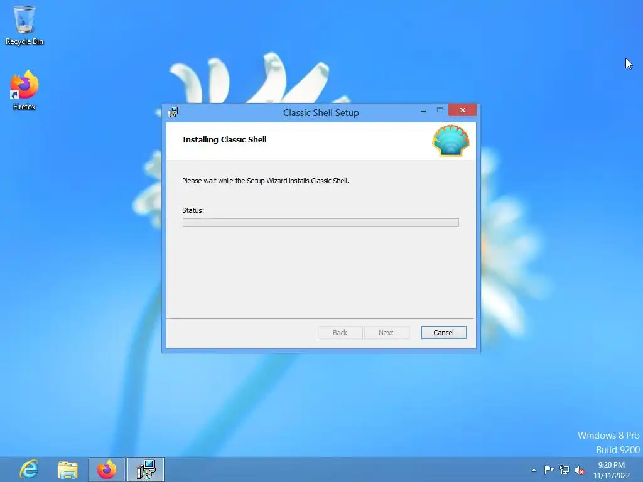Show hidden tray icons arrow
The height and width of the screenshot is (482, 643).
click(534, 470)
